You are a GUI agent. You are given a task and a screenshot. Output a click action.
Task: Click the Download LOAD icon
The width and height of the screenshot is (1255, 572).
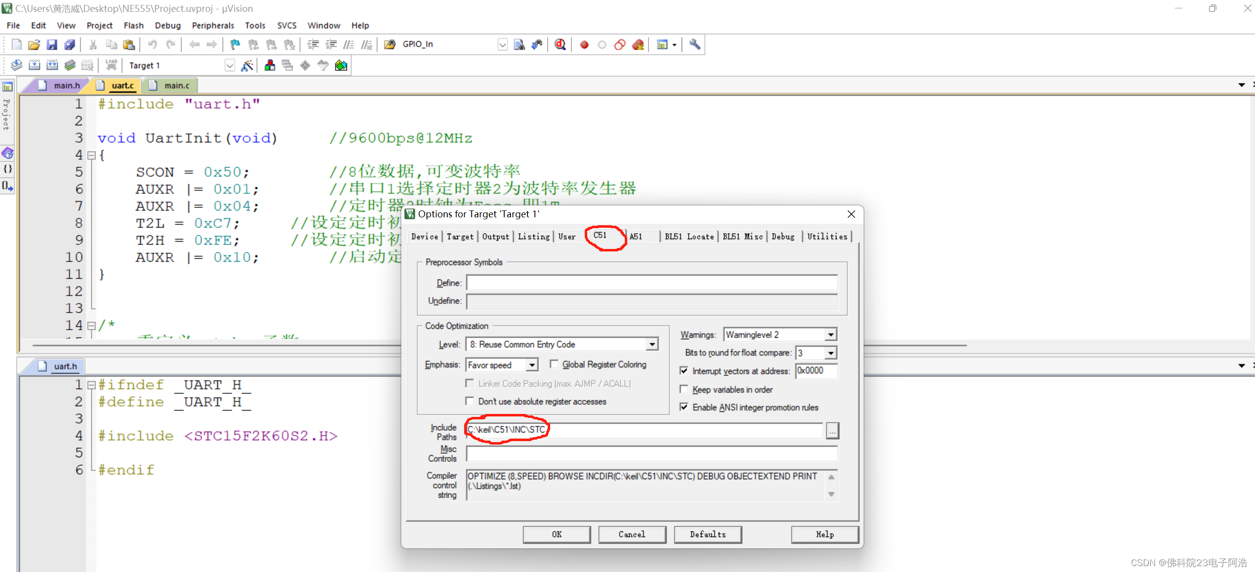click(111, 65)
